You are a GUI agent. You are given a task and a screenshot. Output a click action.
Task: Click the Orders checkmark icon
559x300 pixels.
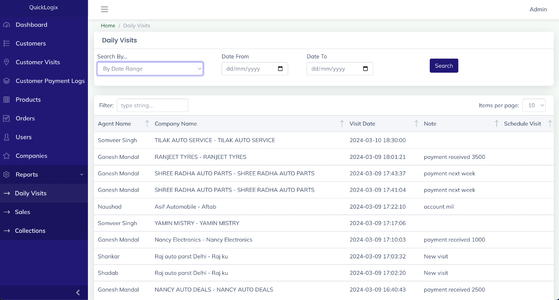coord(6,118)
